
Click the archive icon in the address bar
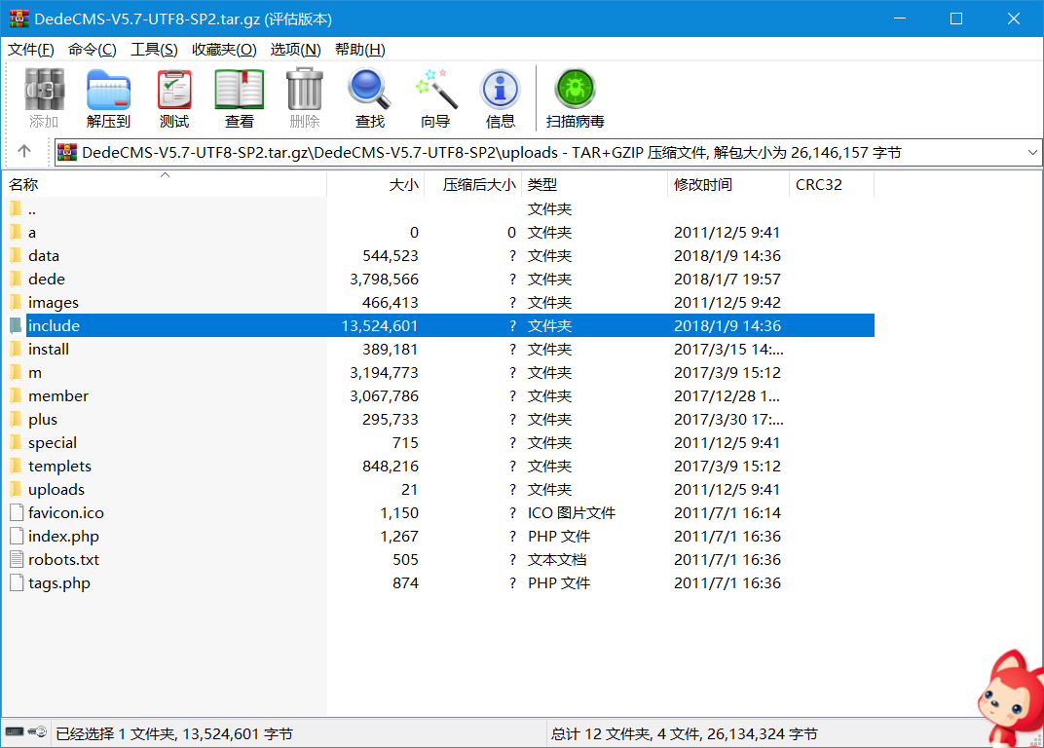click(67, 153)
